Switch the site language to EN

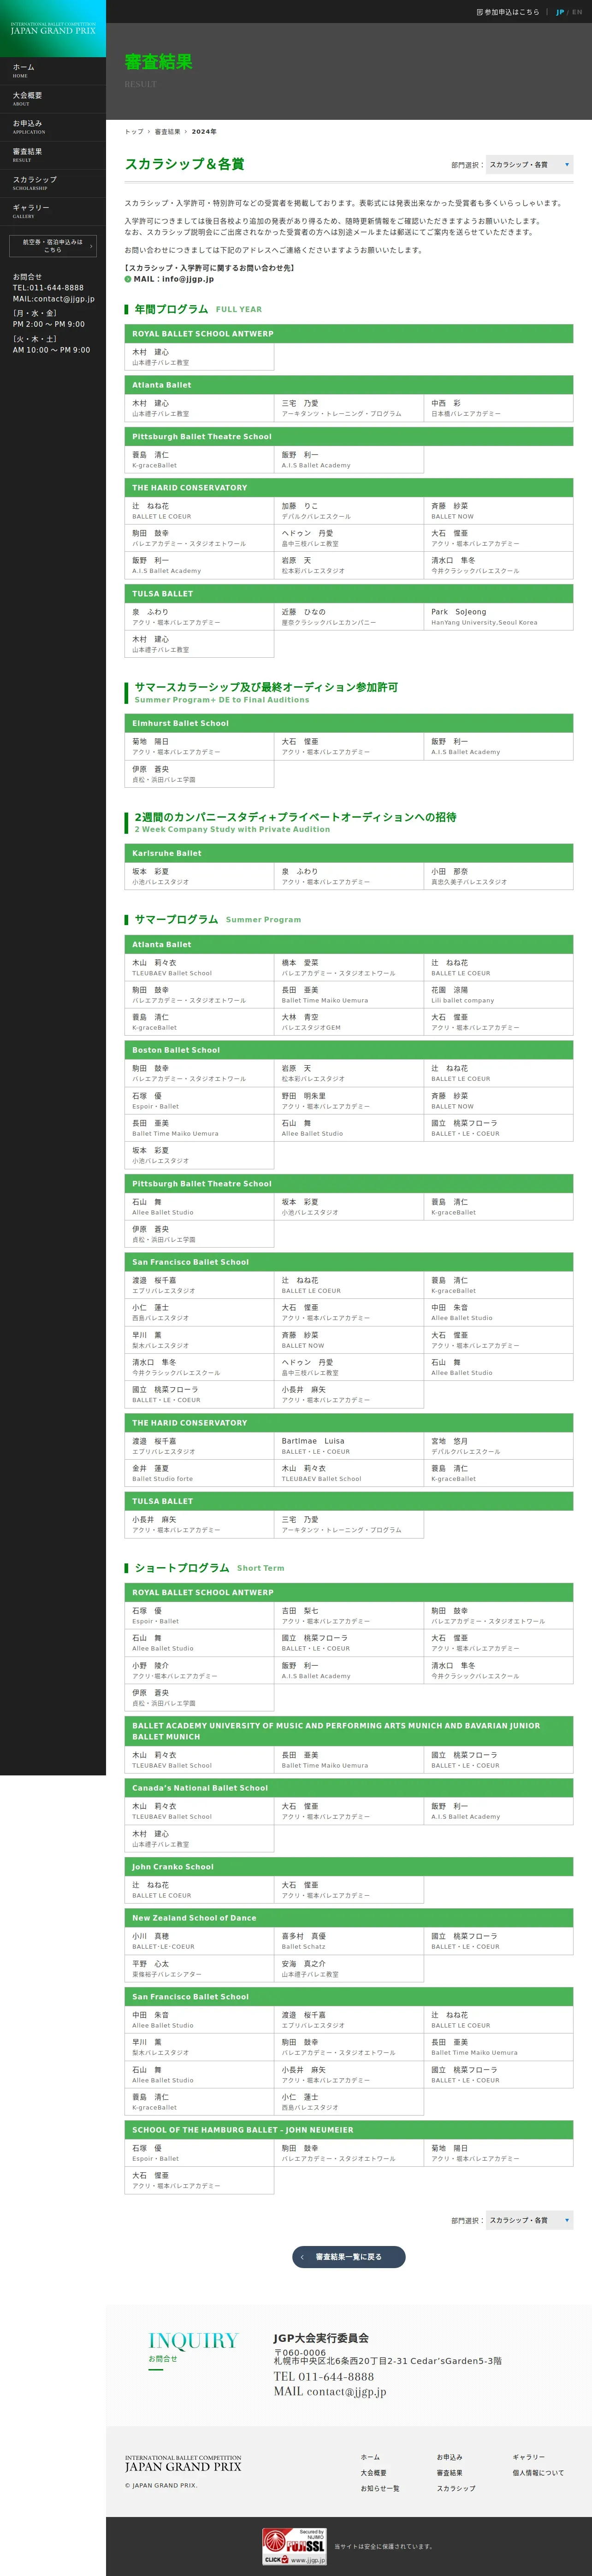(x=577, y=12)
